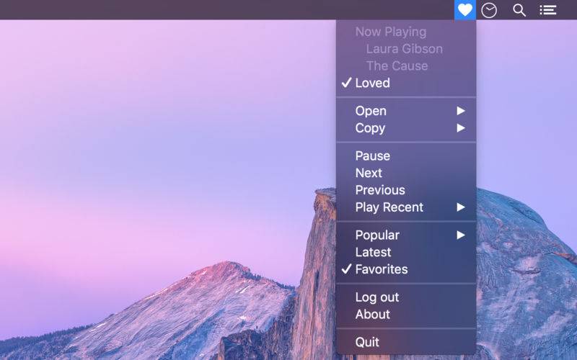The image size is (577, 360).
Task: Open the Notification Center list icon
Action: point(548,10)
